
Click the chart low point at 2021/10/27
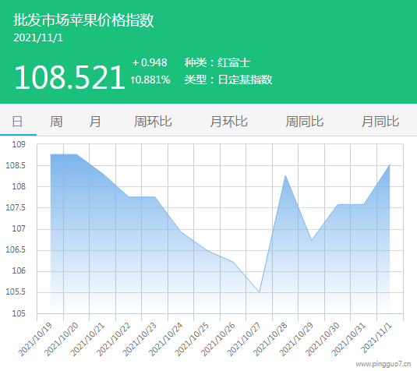pyautogui.click(x=260, y=292)
